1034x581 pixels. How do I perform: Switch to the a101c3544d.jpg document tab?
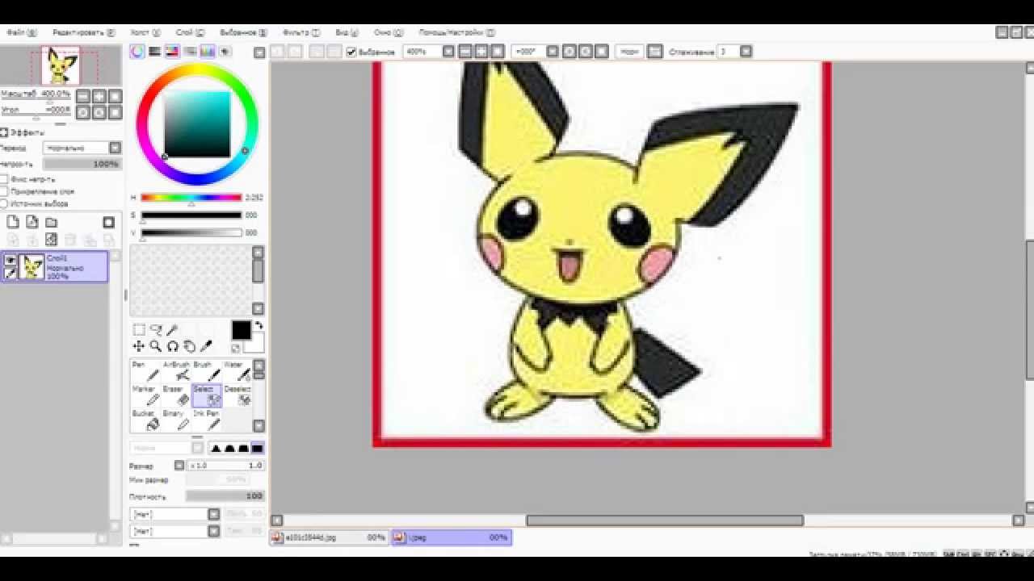click(x=330, y=537)
